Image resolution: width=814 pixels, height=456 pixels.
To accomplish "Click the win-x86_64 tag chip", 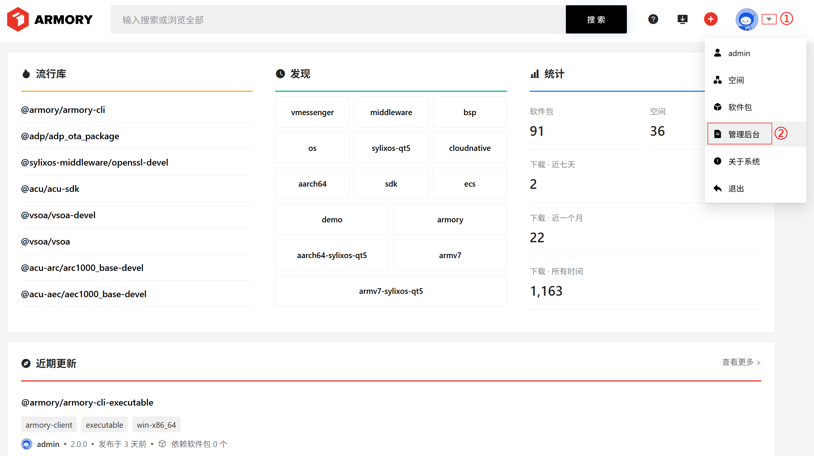I will [x=156, y=425].
